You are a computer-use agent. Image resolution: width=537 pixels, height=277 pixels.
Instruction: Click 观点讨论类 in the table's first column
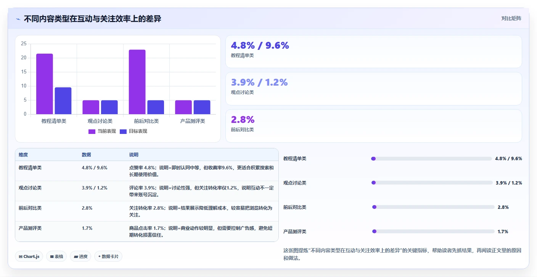point(30,188)
